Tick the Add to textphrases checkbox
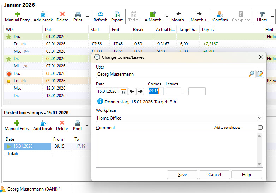 tap(260, 128)
